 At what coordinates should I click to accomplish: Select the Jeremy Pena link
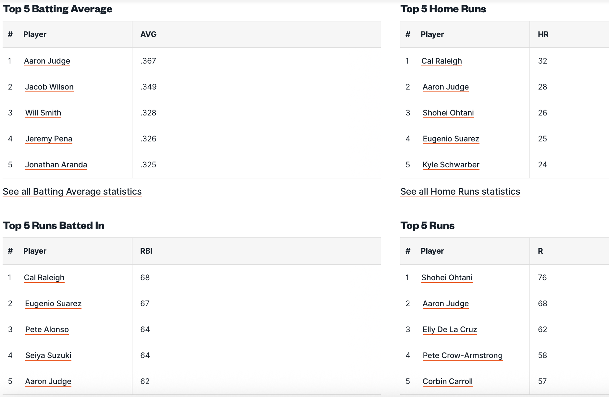49,139
